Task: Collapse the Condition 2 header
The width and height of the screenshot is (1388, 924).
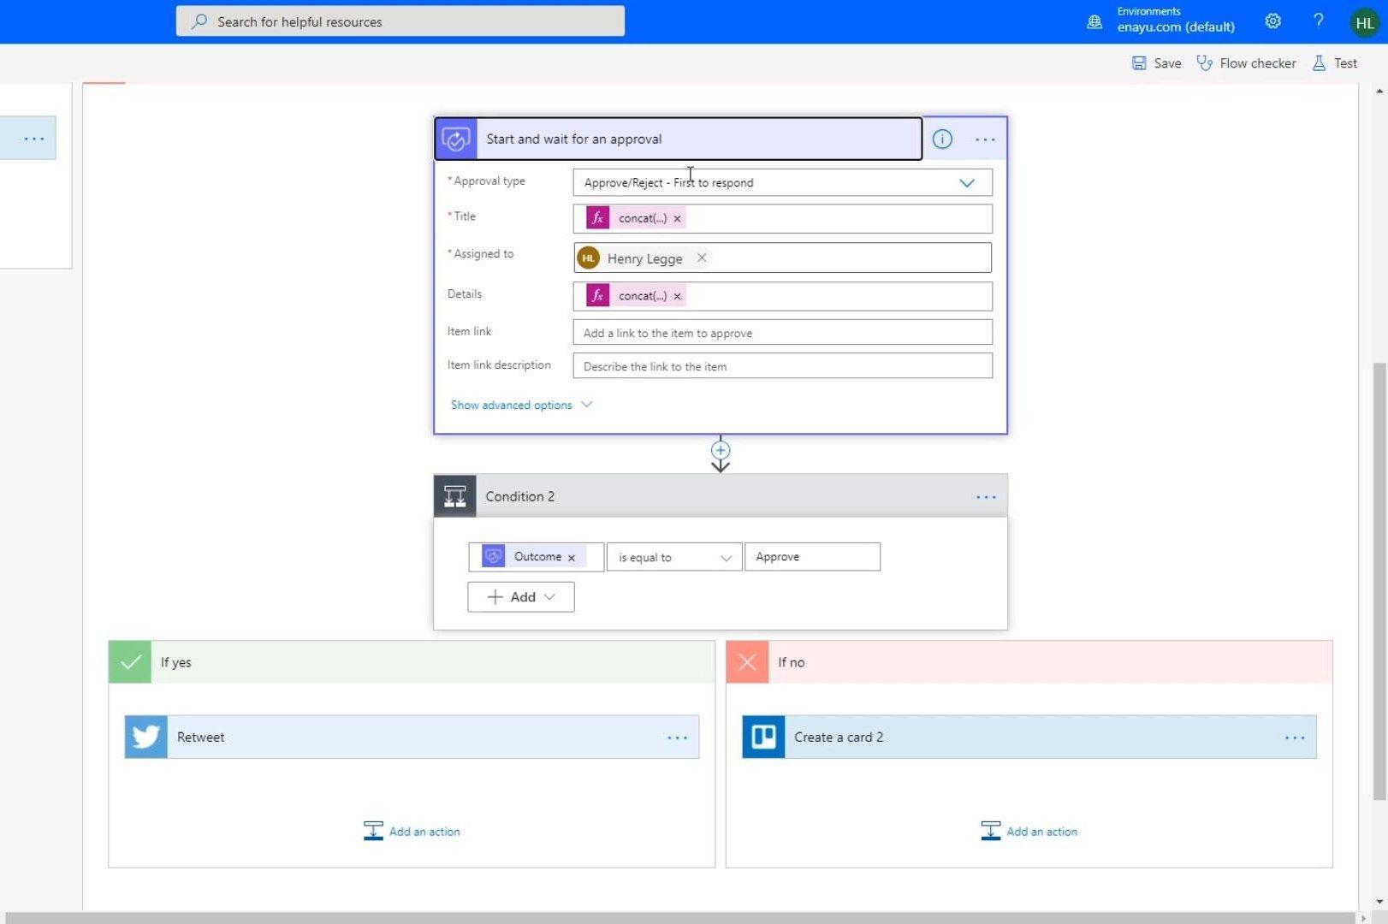Action: pos(721,496)
